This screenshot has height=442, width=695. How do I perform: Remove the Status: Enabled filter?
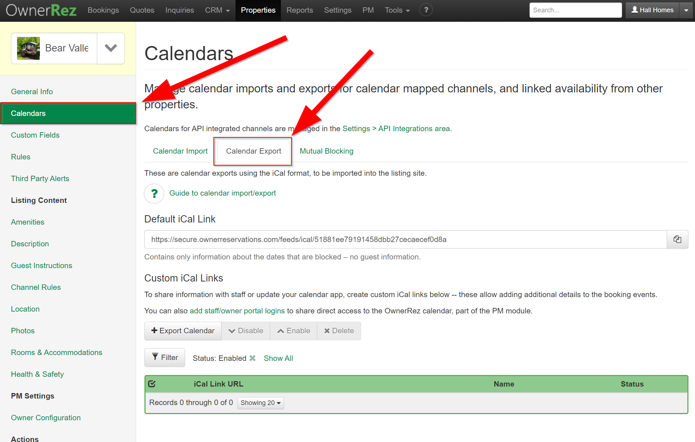pos(253,358)
